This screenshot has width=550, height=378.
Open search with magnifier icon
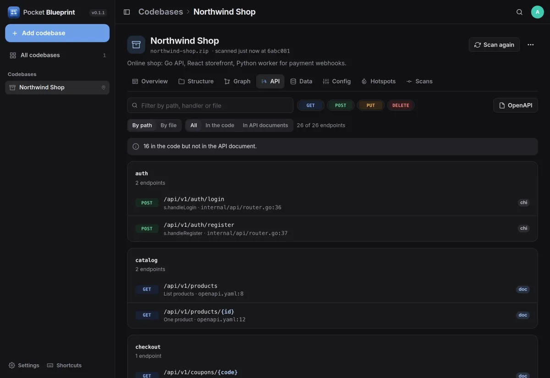[x=519, y=12]
